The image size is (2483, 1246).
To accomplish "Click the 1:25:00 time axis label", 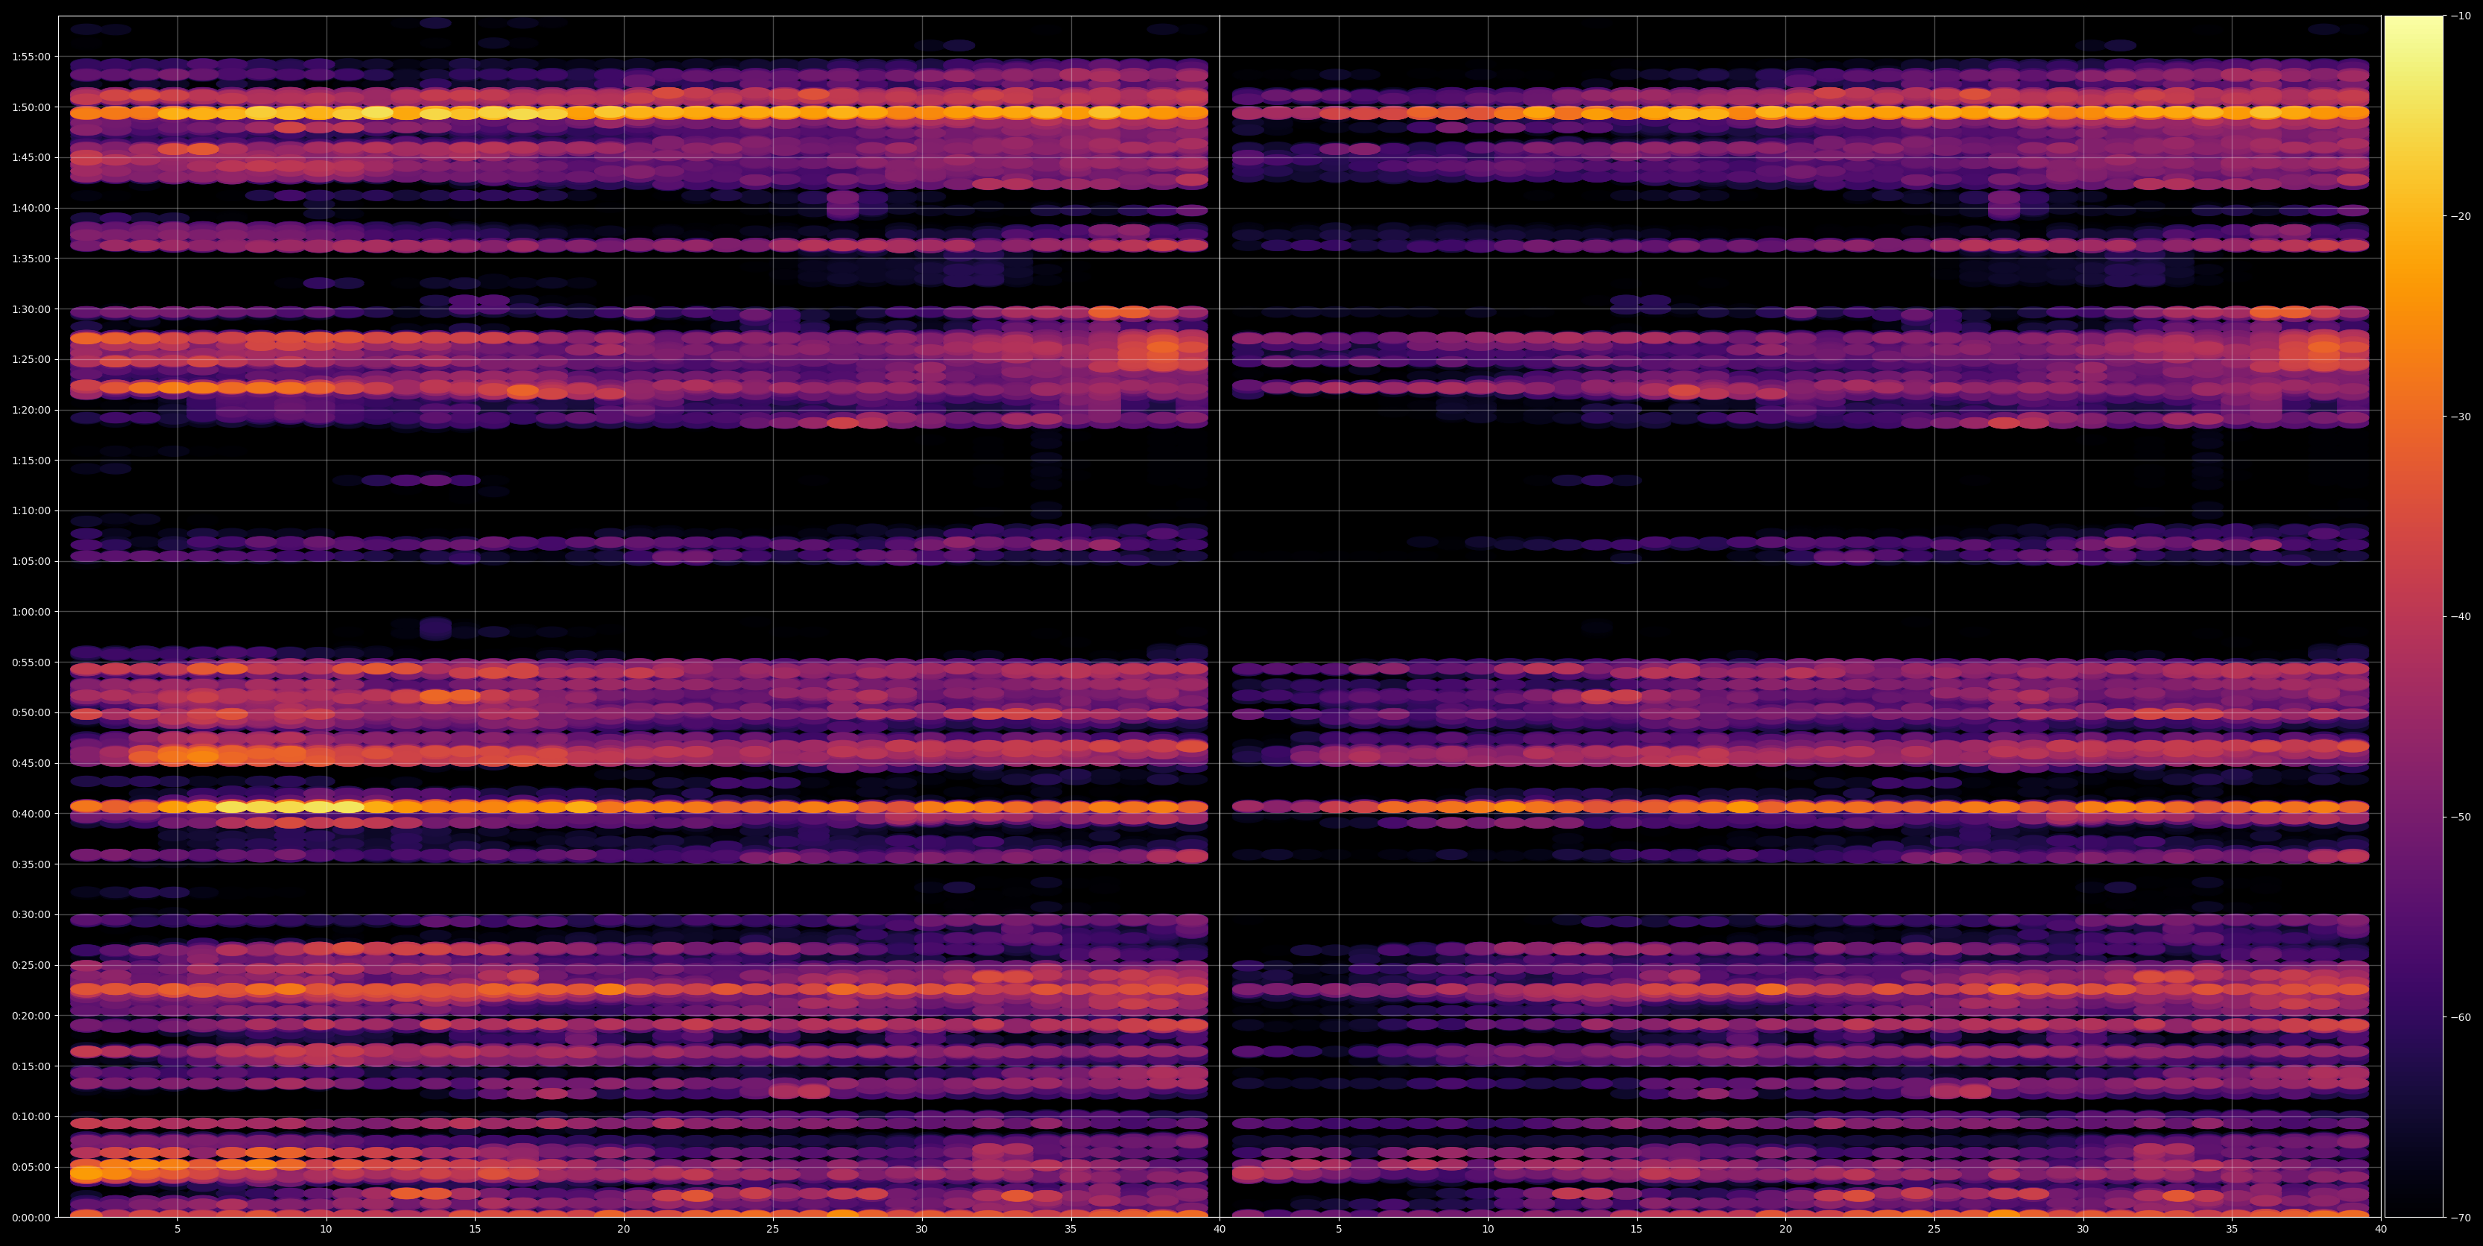I will point(31,359).
